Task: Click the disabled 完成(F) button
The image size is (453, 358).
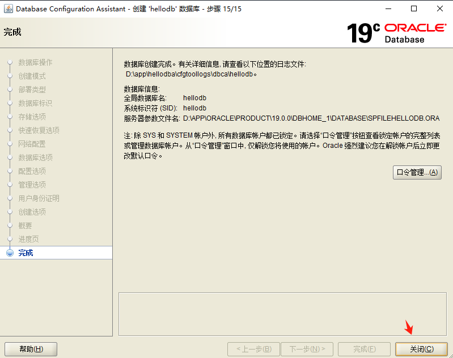Action: pyautogui.click(x=364, y=349)
